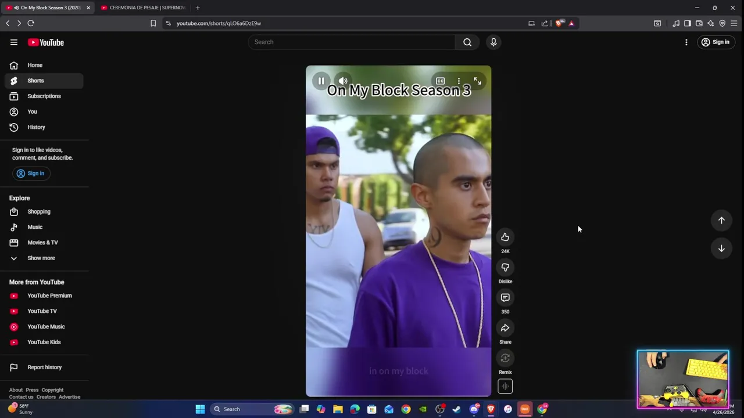The width and height of the screenshot is (744, 418).
Task: Click the About footer link
Action: tap(16, 390)
